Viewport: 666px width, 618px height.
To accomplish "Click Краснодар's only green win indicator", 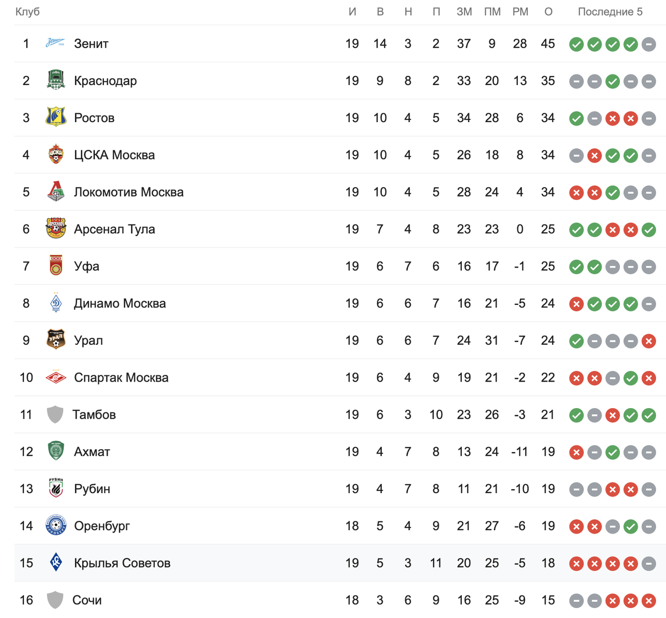I will (x=613, y=82).
